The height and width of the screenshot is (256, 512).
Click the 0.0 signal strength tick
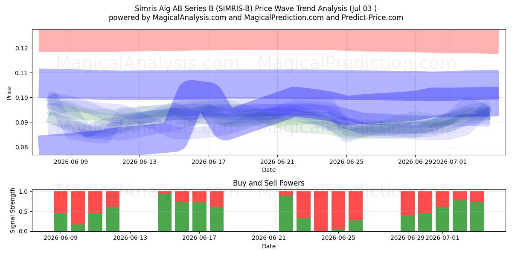point(24,231)
